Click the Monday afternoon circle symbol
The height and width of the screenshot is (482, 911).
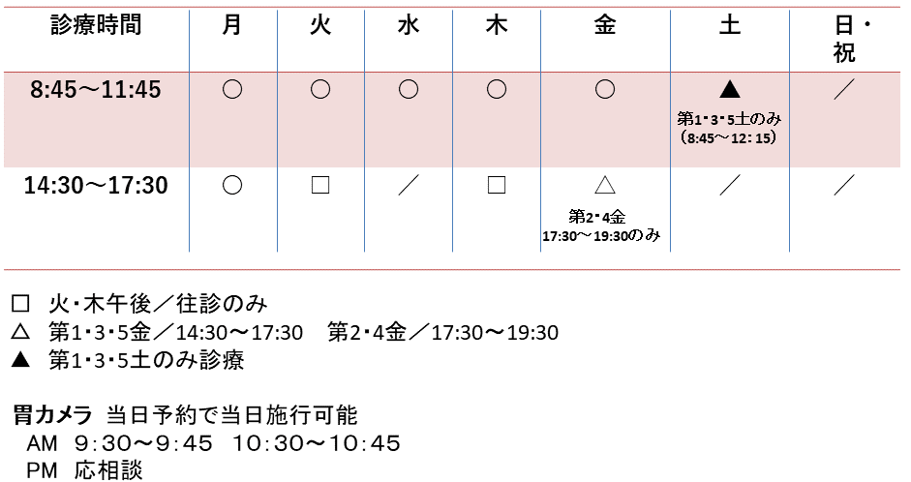pos(232,185)
